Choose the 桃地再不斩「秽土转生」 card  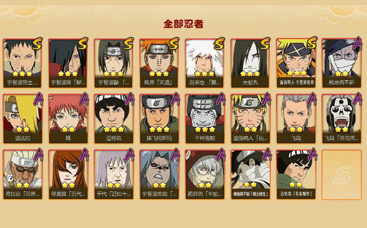coord(250,175)
